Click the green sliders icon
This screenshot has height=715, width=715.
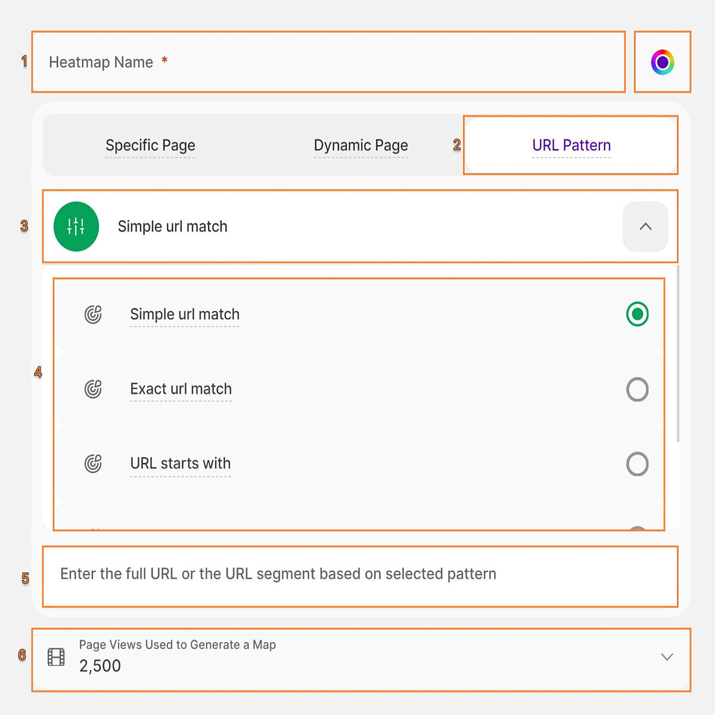(76, 226)
